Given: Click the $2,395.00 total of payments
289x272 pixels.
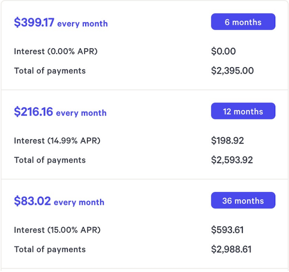Looking at the screenshot, I should 232,71.
